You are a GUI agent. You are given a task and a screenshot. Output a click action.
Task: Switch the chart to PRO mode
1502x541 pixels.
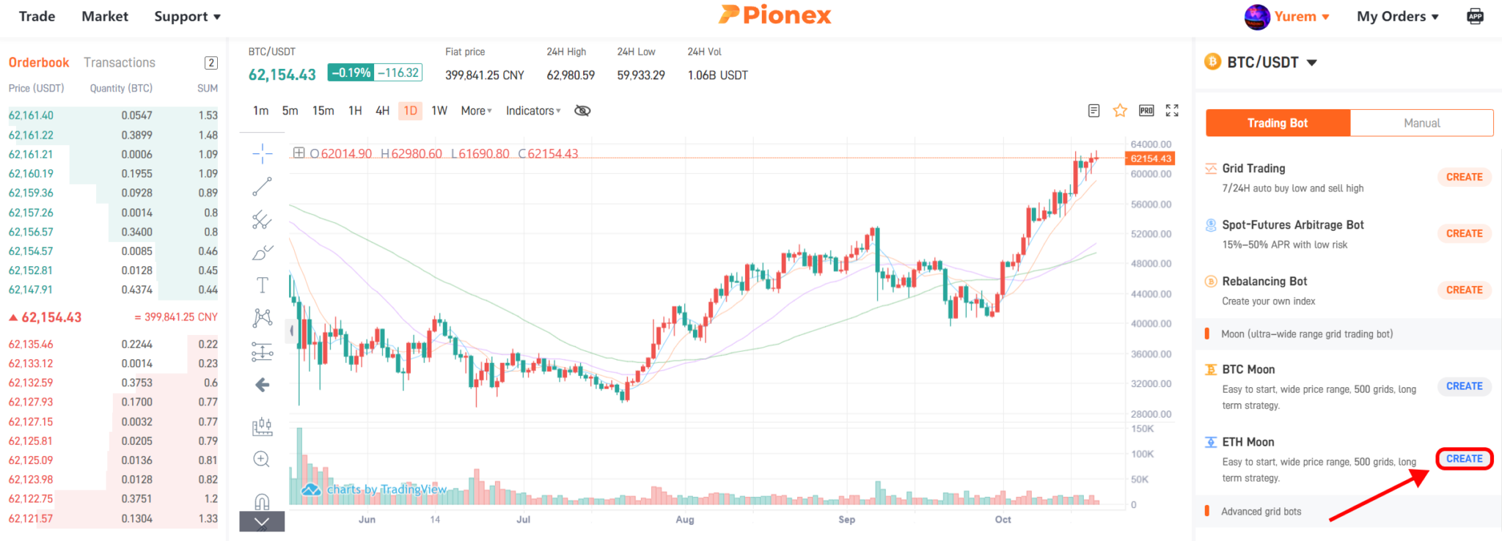pos(1146,110)
